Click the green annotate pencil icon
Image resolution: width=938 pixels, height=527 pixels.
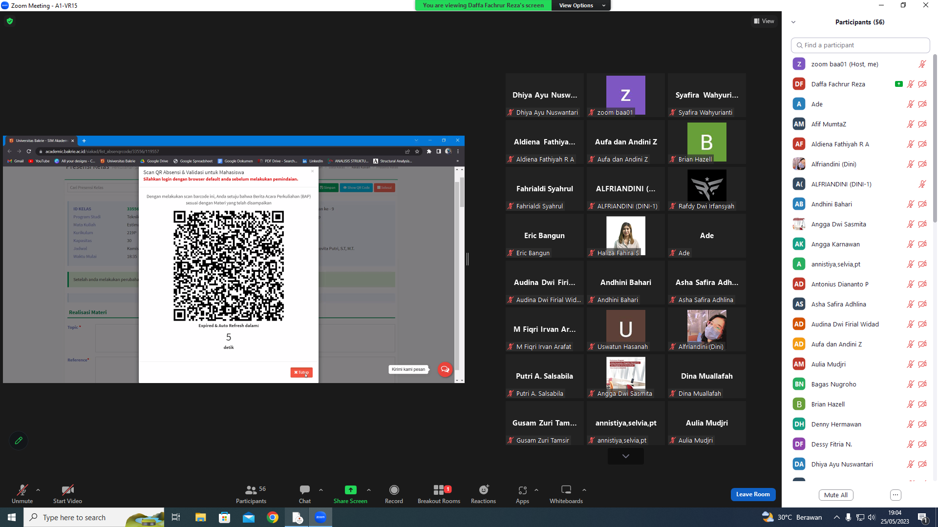[x=19, y=441]
